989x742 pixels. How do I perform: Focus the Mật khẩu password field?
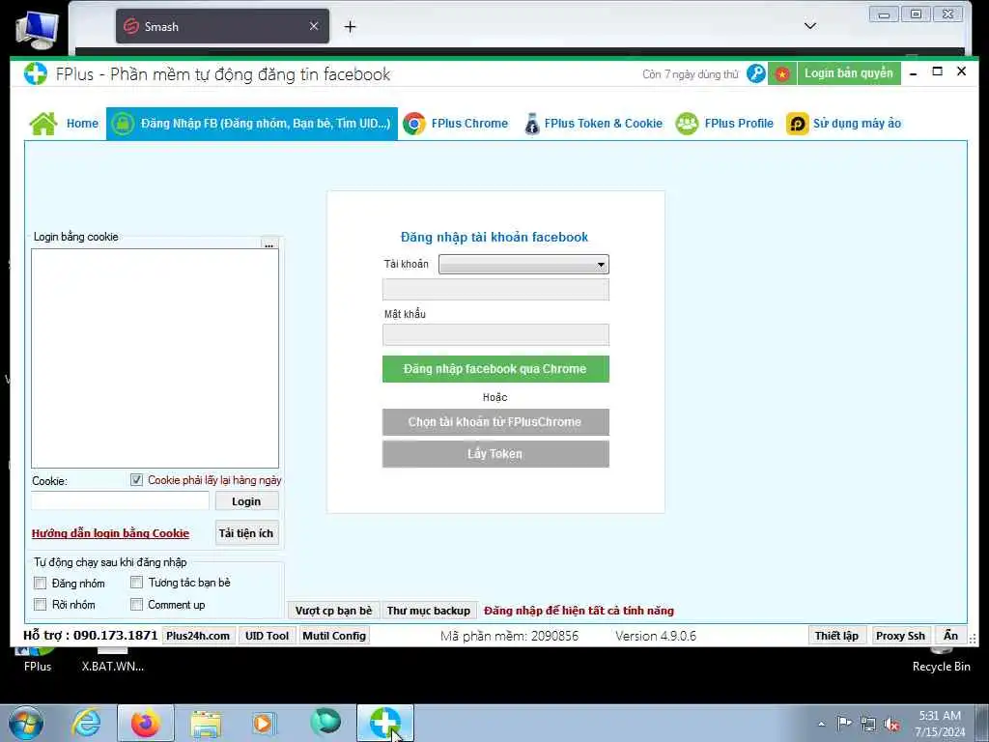click(x=495, y=335)
